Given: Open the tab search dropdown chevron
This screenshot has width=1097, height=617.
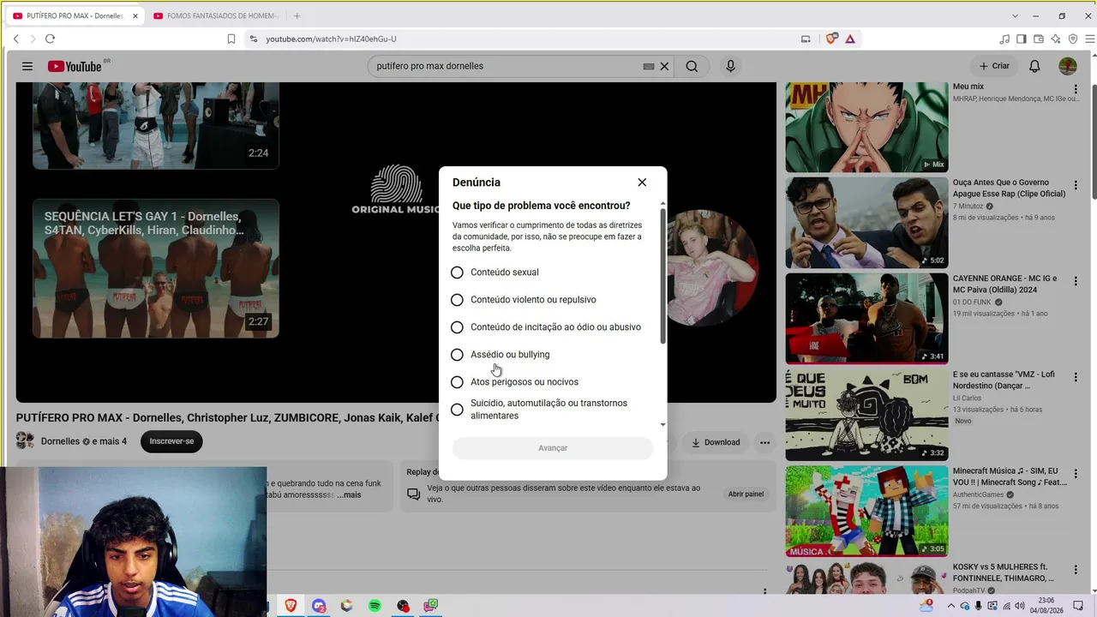Looking at the screenshot, I should coord(1016,15).
